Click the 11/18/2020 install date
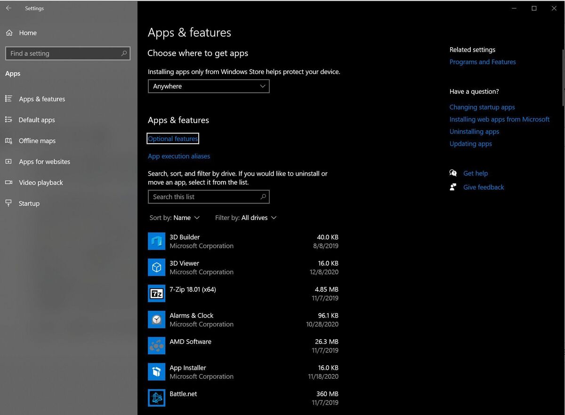 pyautogui.click(x=323, y=376)
